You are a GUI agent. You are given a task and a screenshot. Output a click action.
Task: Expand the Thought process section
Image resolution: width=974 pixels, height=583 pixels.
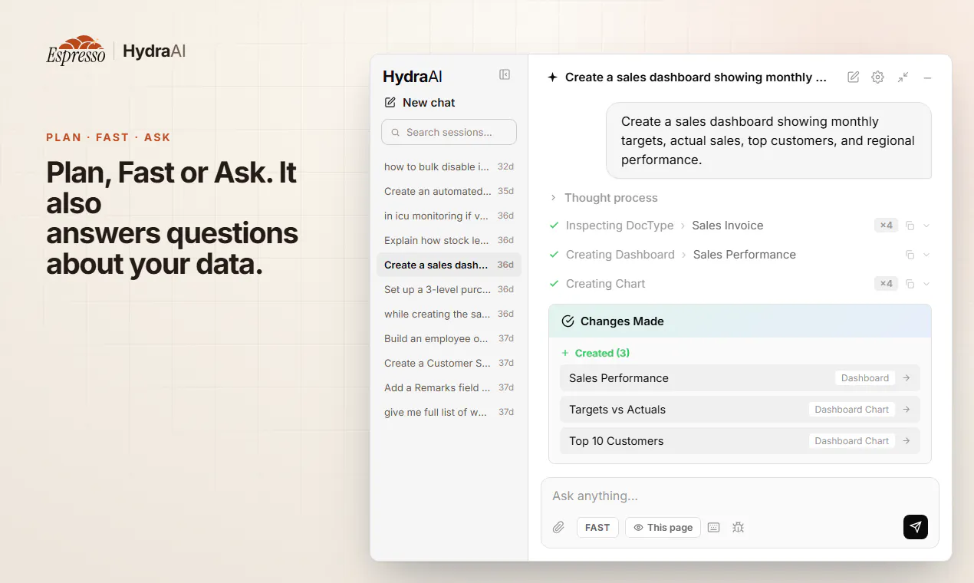click(604, 198)
